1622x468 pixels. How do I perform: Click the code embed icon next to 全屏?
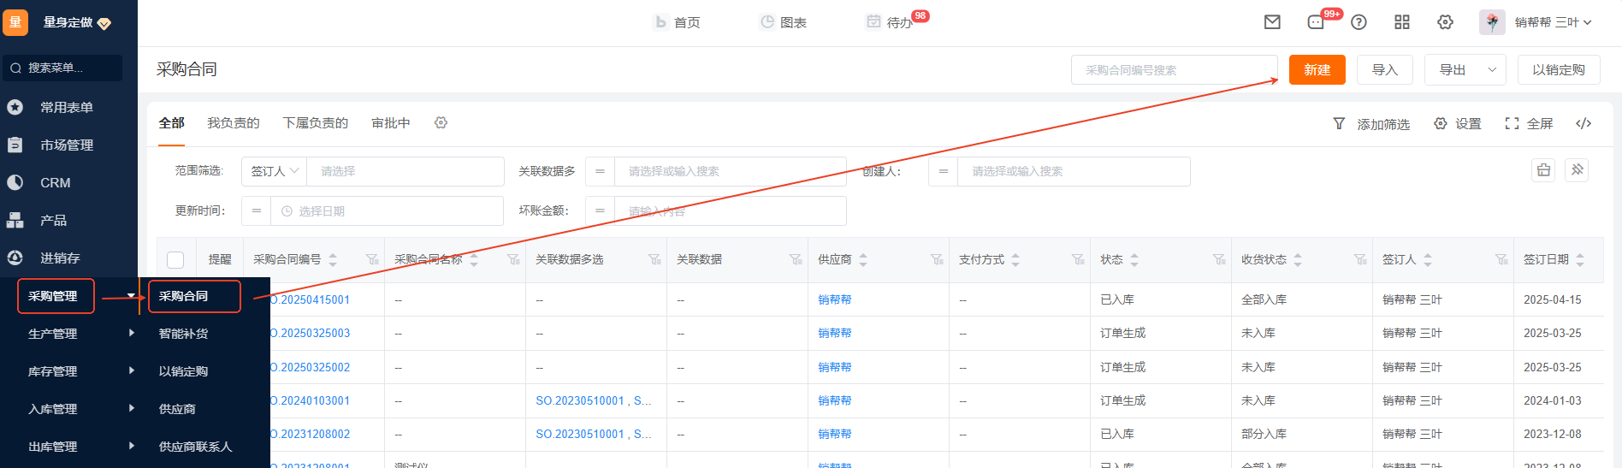[x=1584, y=124]
